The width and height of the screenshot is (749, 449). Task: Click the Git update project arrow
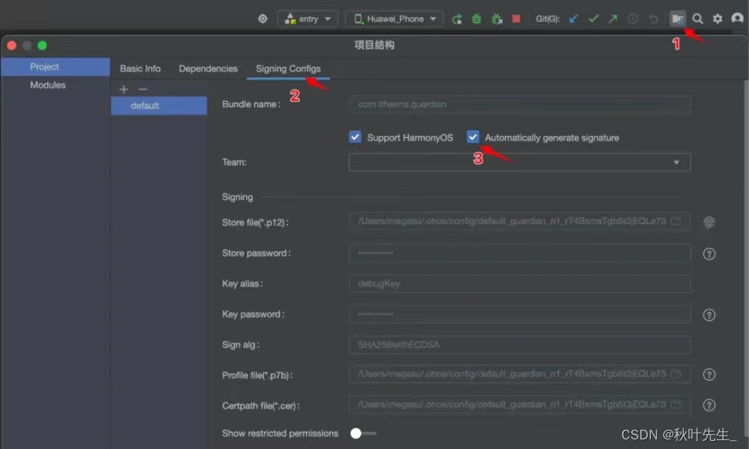coord(574,18)
